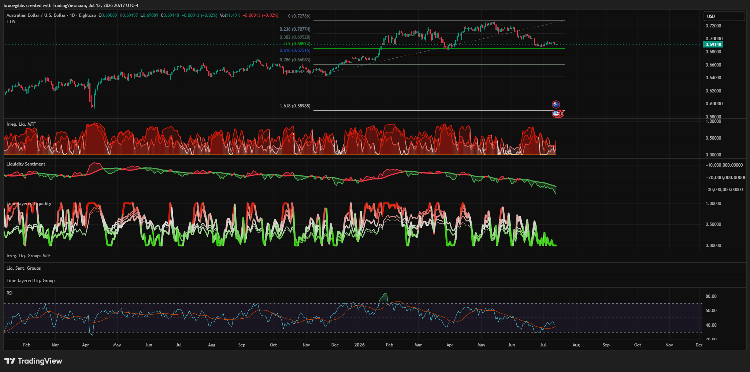Expand the Time-layered Liq. Group pane
750x372 pixels.
30,281
